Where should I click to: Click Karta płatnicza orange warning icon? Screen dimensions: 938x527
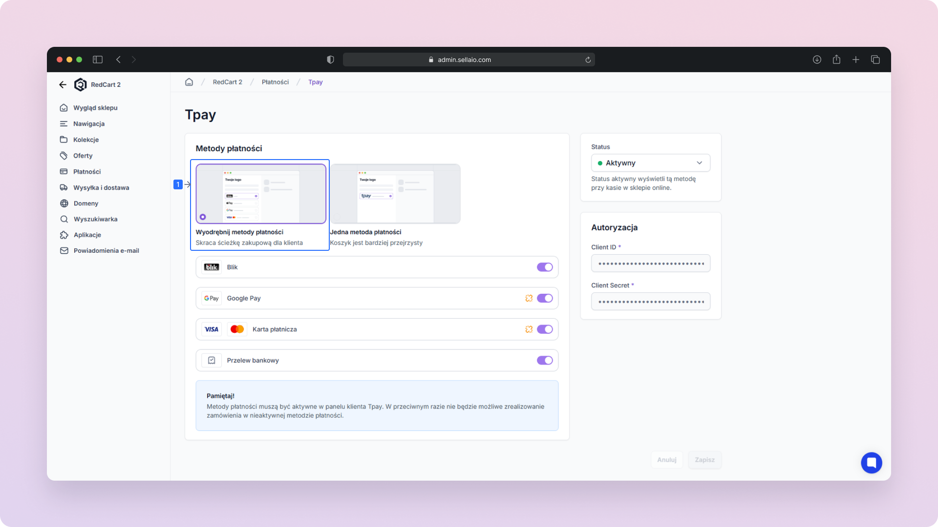click(529, 329)
